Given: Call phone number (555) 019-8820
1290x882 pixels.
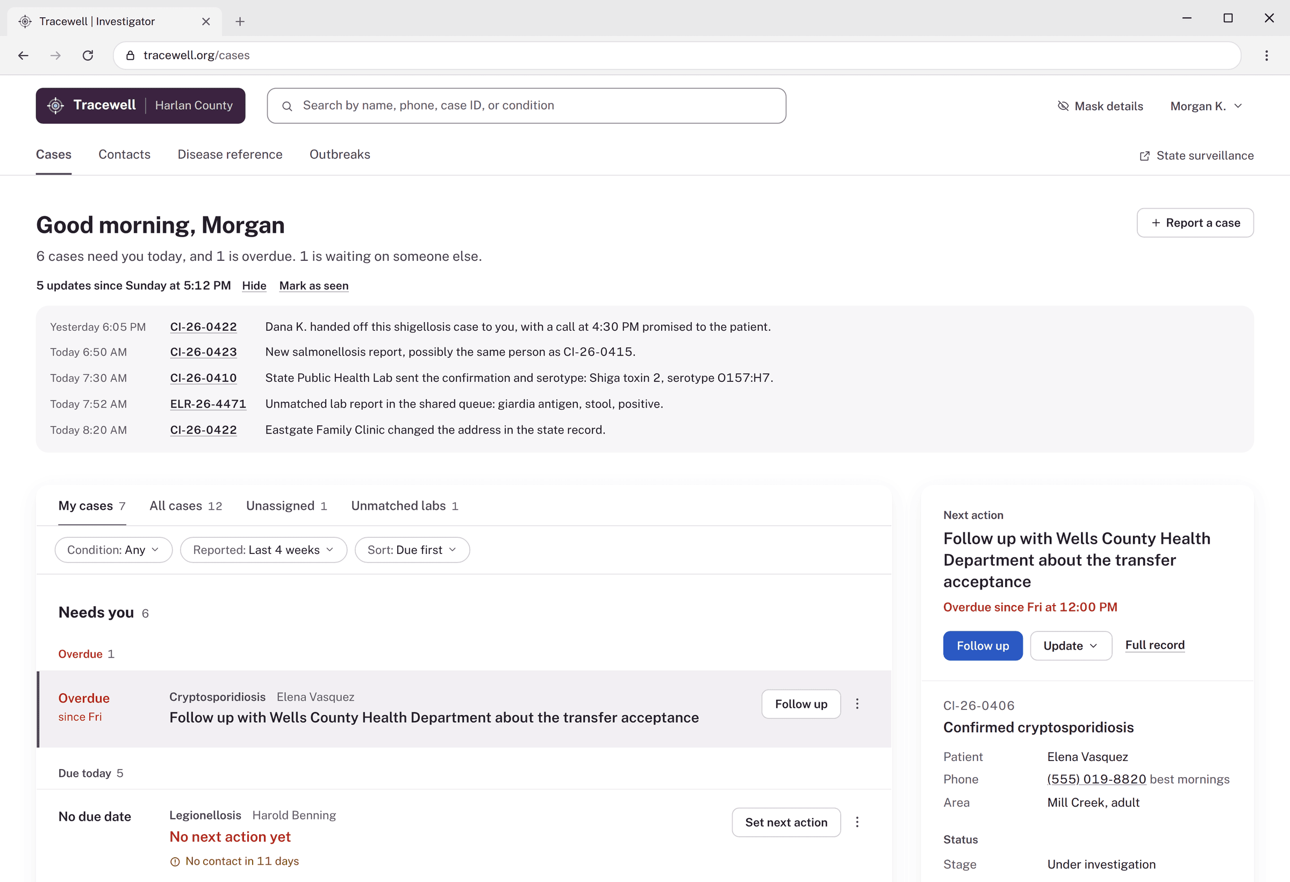Looking at the screenshot, I should [1096, 779].
